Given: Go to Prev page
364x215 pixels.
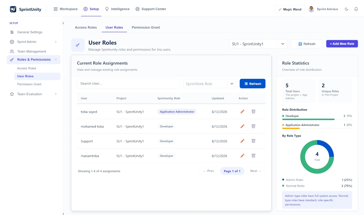Looking at the screenshot, I should pos(208,171).
